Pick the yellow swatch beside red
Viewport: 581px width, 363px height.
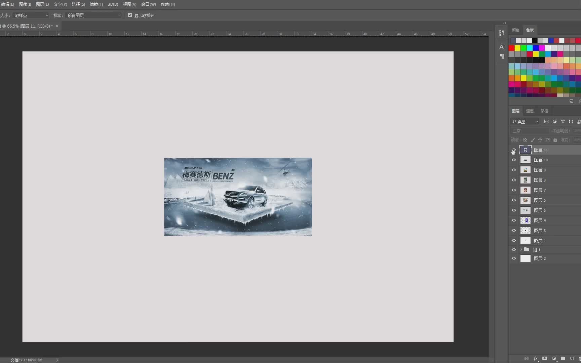pyautogui.click(x=517, y=48)
